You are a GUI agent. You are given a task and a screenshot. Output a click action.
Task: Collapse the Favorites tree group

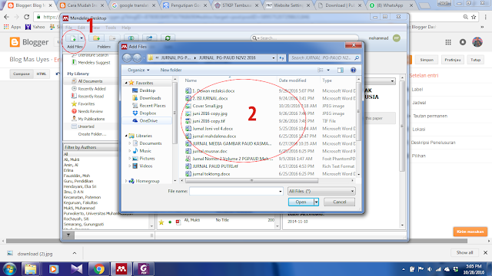pos(126,83)
